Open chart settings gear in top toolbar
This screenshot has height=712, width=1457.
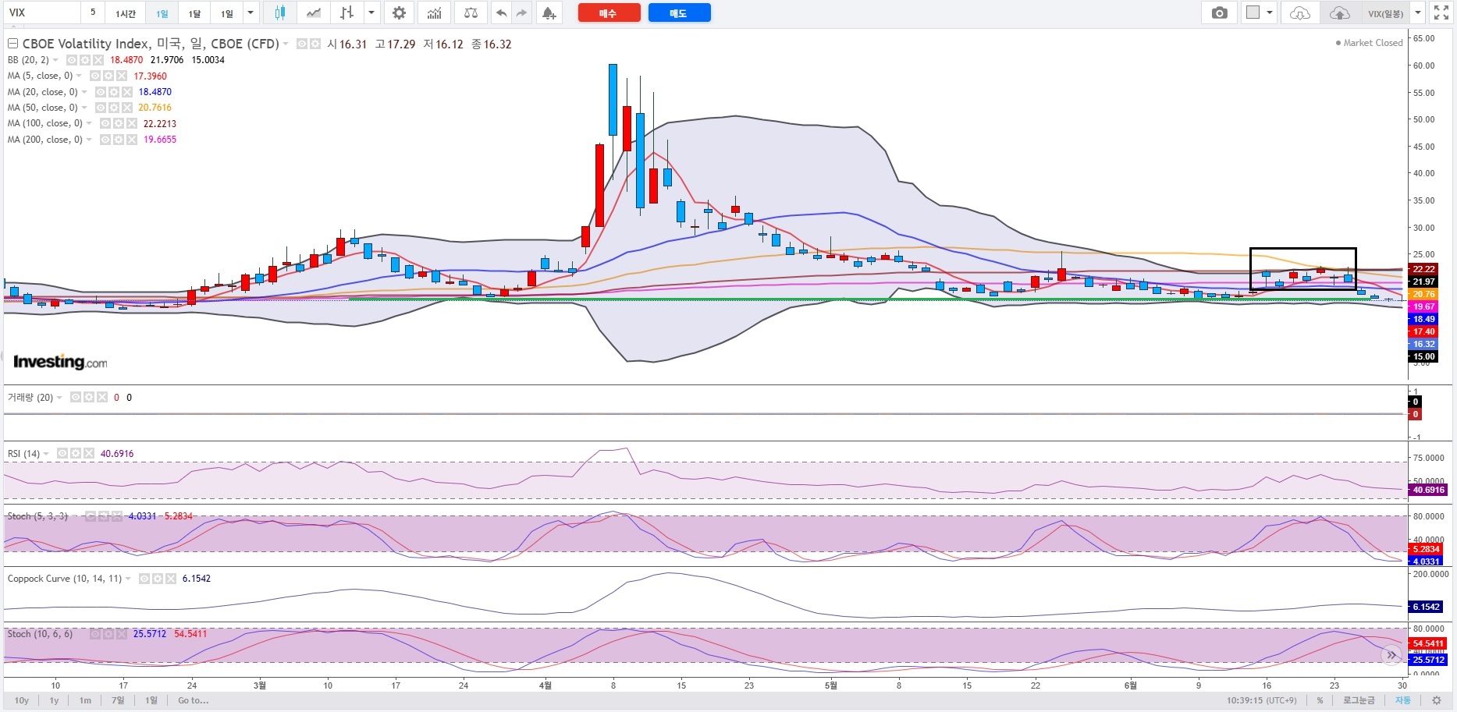pyautogui.click(x=399, y=13)
